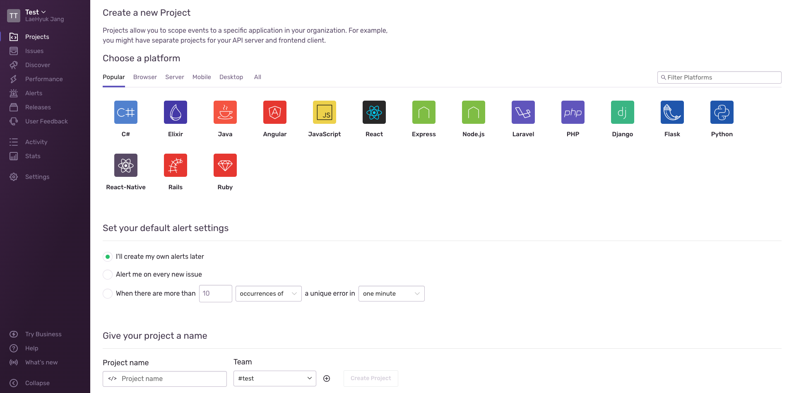This screenshot has height=393, width=794.
Task: Switch to the Server platforms tab
Action: tap(175, 77)
